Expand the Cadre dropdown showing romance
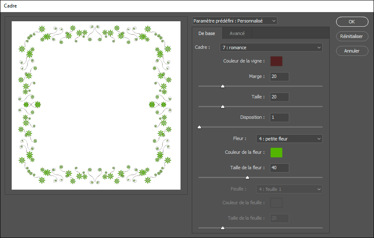 pyautogui.click(x=271, y=48)
